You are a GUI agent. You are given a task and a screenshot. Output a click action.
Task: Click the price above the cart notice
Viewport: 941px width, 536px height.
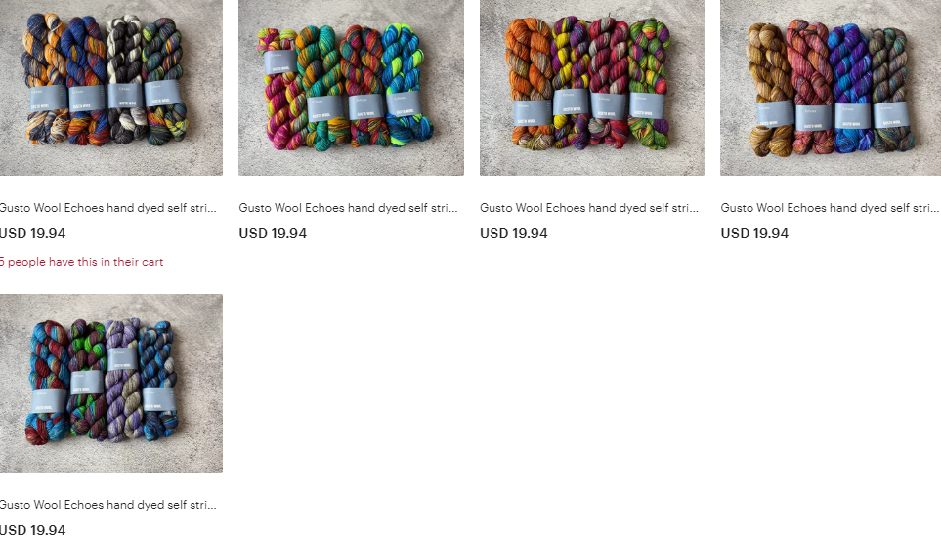[x=32, y=233]
